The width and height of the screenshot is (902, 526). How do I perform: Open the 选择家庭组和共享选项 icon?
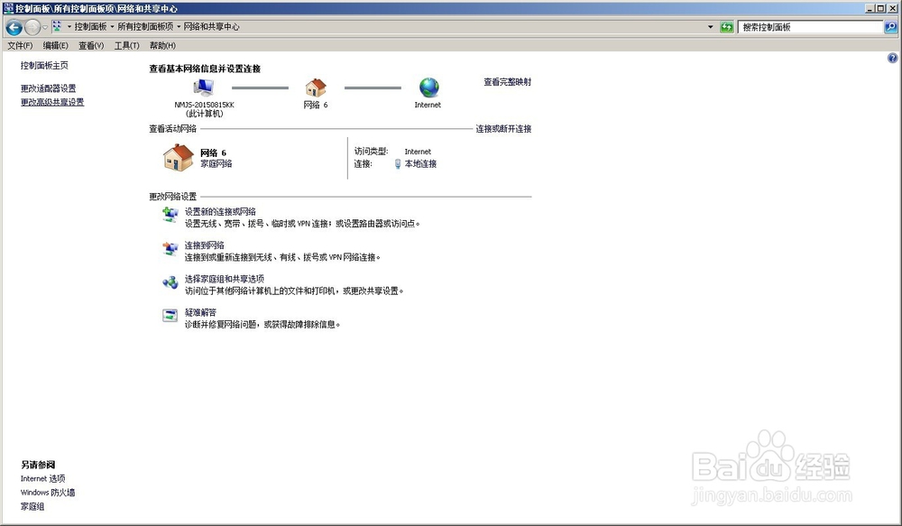[x=170, y=281]
